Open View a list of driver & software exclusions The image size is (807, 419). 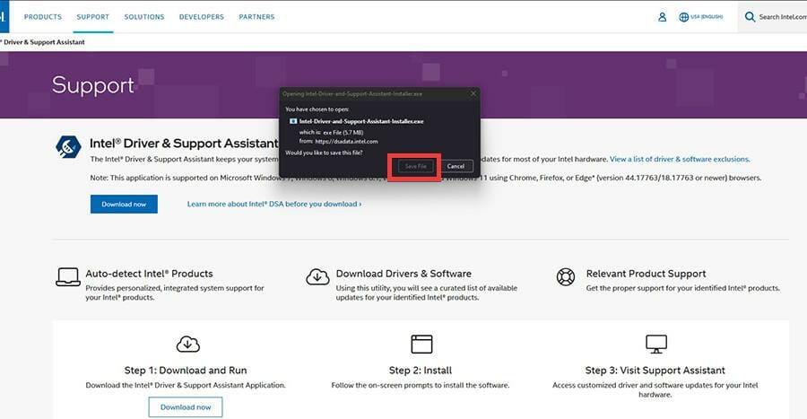(x=680, y=159)
